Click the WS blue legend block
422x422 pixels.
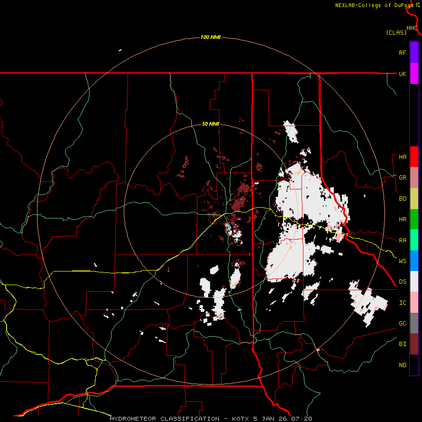tap(414, 261)
